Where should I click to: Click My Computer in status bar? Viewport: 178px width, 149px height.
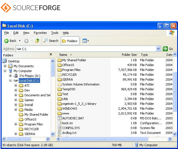tap(146, 145)
